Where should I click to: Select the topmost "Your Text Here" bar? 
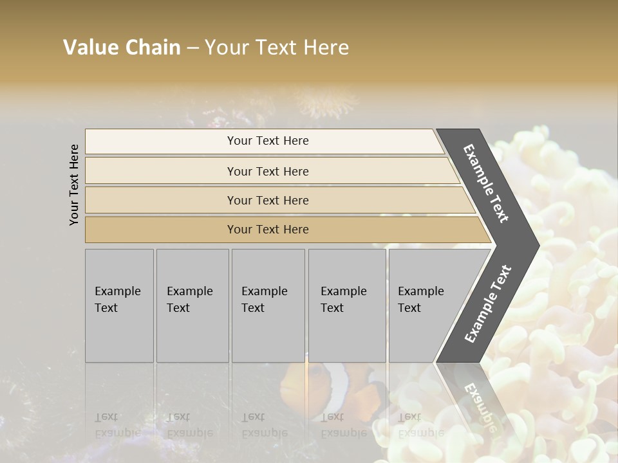pyautogui.click(x=267, y=141)
